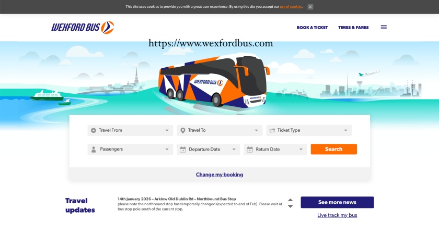Open the hamburger menu icon
The height and width of the screenshot is (235, 439).
coord(384,27)
